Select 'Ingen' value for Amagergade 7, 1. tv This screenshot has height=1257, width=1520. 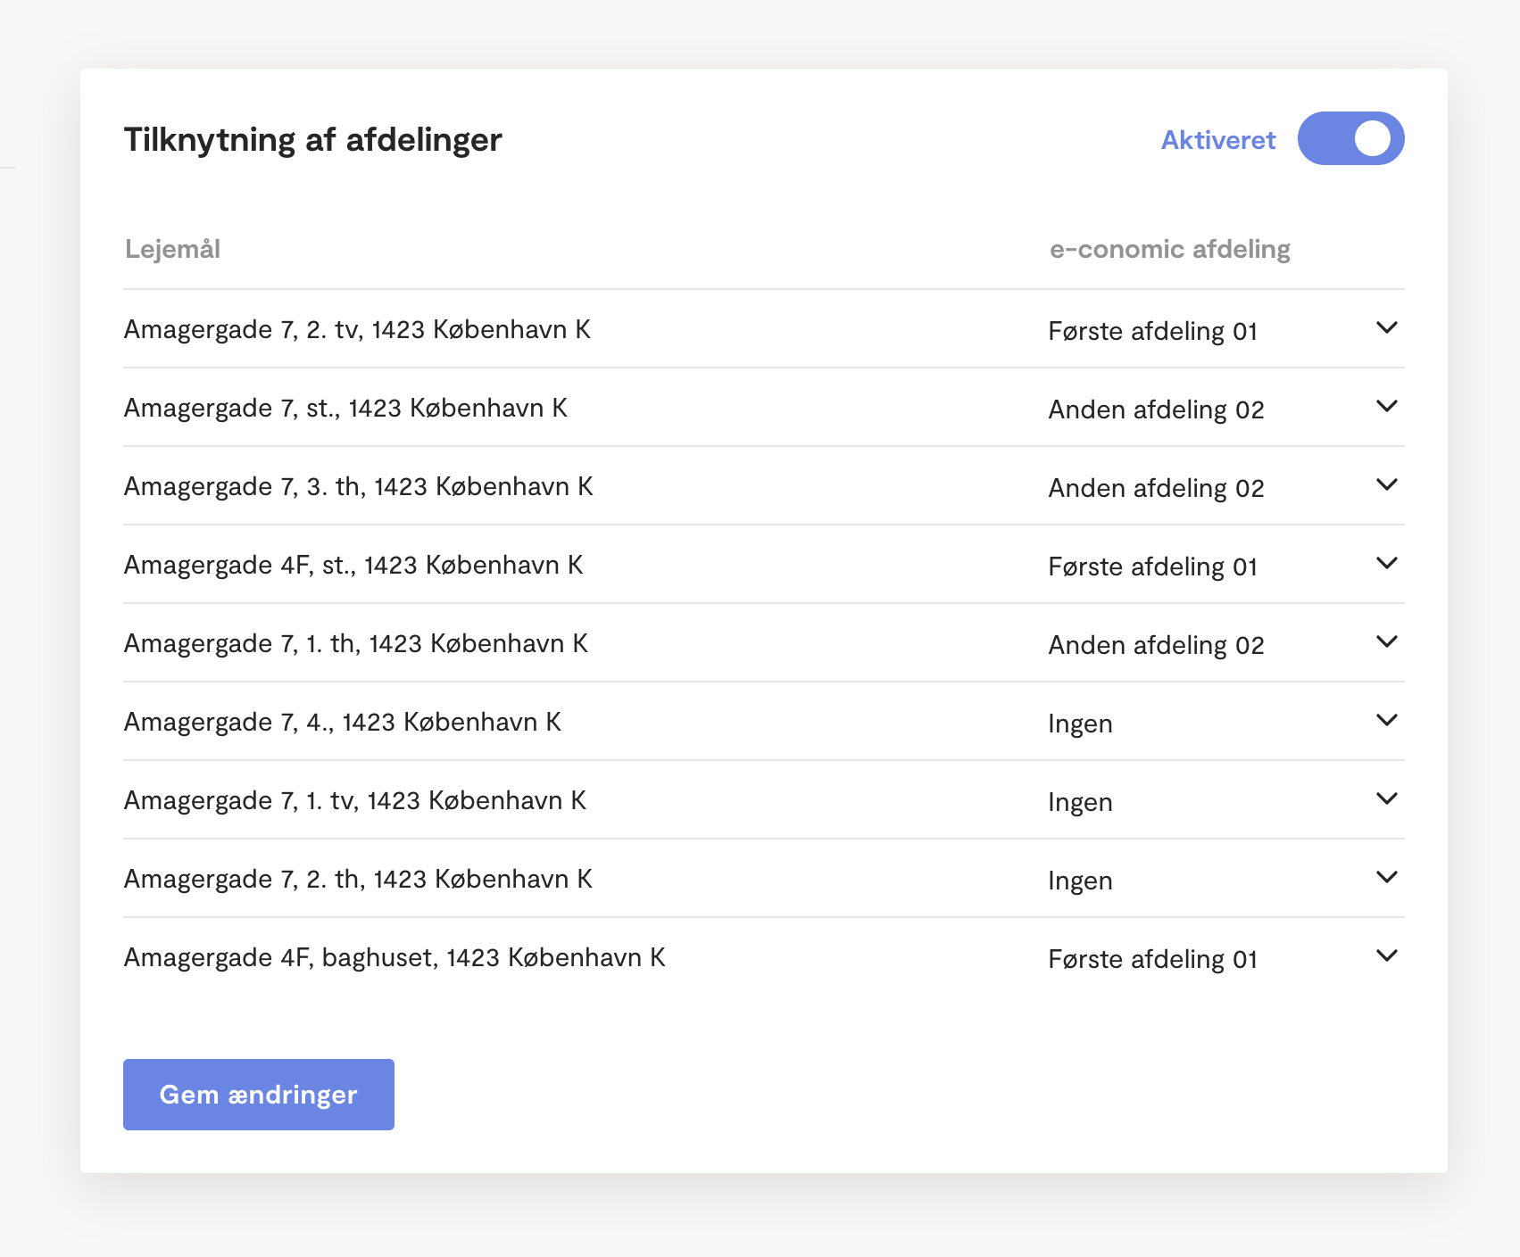coord(1080,802)
